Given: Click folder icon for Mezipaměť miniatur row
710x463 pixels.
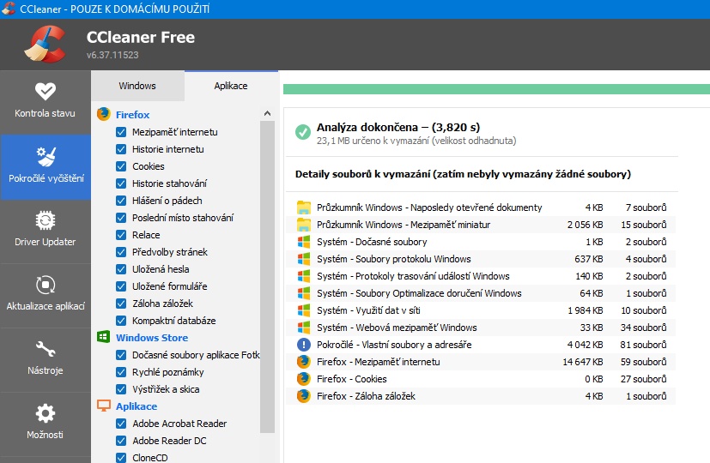Looking at the screenshot, I should (x=303, y=225).
